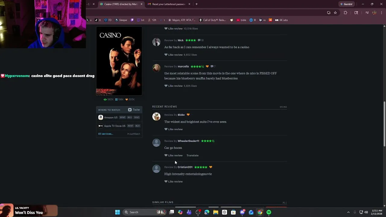
Task: Open Nick's profile avatar
Action: (x=156, y=42)
